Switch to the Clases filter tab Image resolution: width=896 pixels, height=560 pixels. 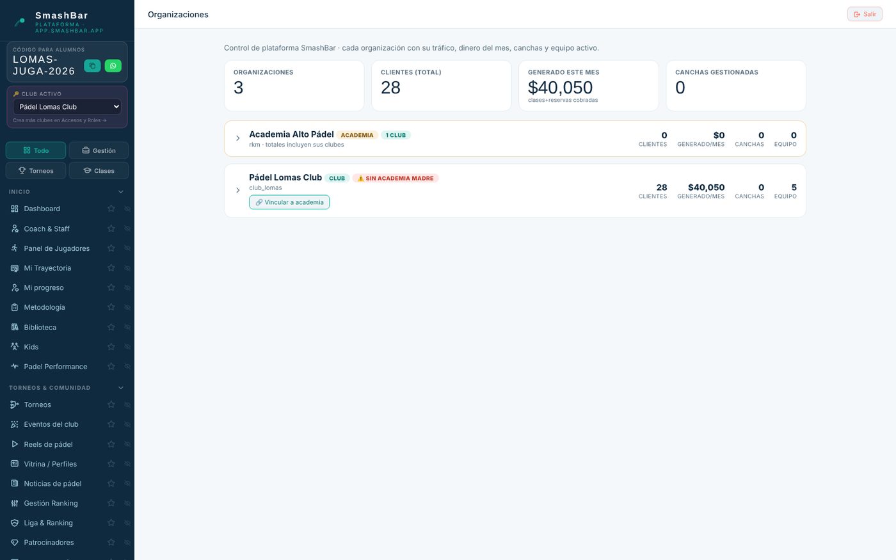tap(99, 171)
